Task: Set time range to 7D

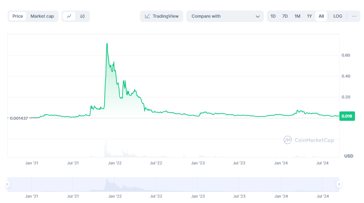Action: click(285, 16)
